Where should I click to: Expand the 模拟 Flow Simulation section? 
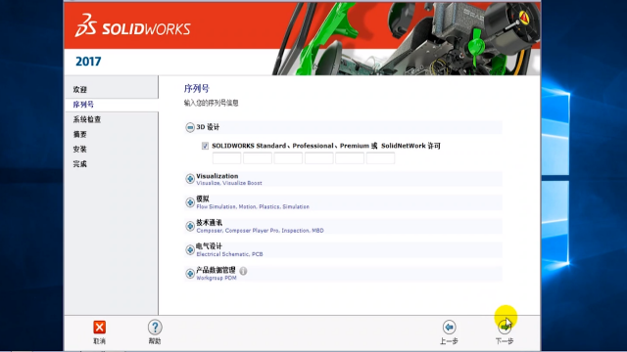coord(190,202)
